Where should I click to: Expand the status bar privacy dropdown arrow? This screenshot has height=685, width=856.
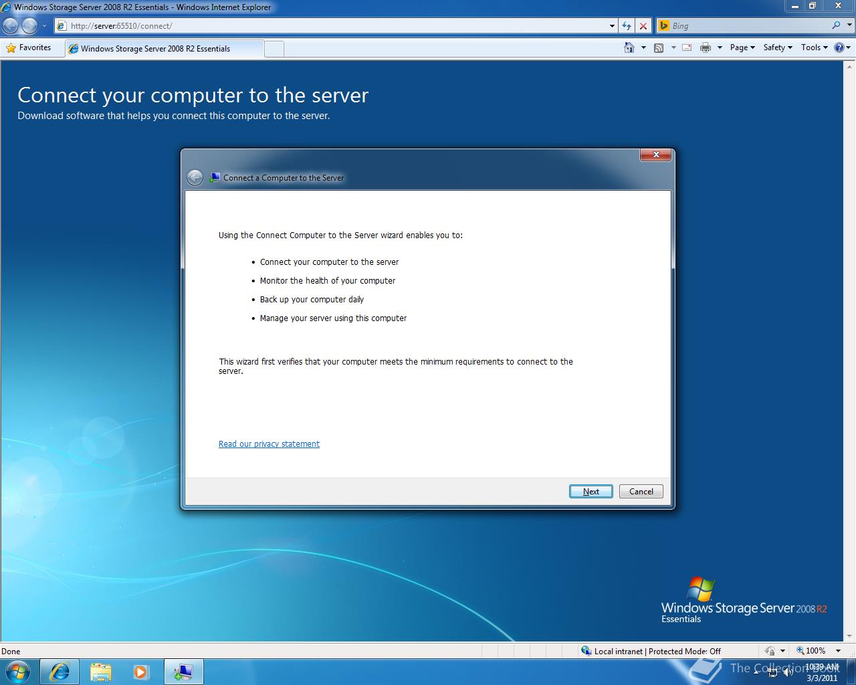782,651
